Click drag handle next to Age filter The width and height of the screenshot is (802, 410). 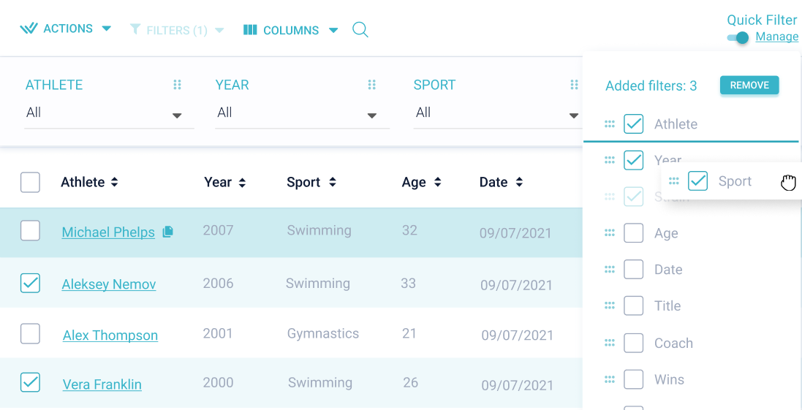(x=610, y=233)
